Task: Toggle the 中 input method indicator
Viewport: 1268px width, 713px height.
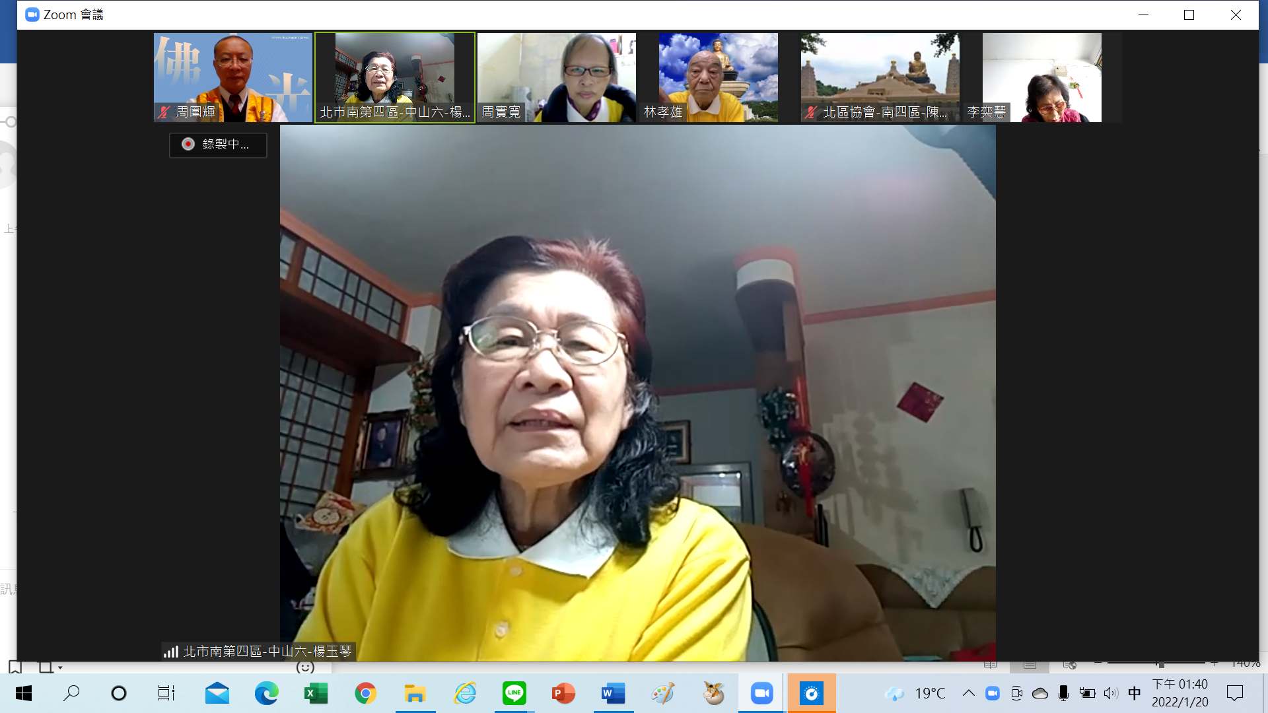Action: coord(1134,693)
